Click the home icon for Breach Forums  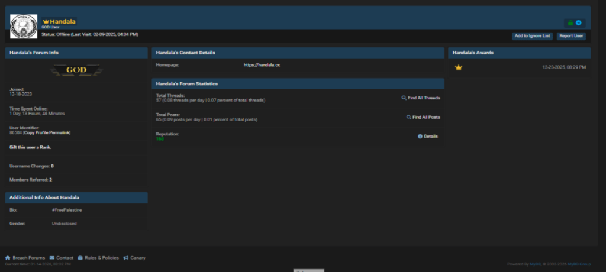[x=8, y=258]
